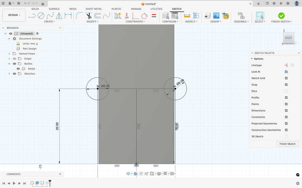Enable the 3D Sketch checkbox
This screenshot has height=188, width=302.
pyautogui.click(x=286, y=136)
